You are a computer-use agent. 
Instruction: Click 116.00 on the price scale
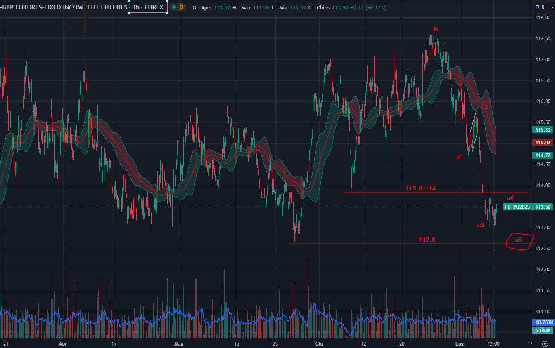tap(542, 101)
